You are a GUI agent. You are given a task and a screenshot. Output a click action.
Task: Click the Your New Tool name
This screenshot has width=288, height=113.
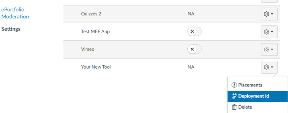[96, 67]
